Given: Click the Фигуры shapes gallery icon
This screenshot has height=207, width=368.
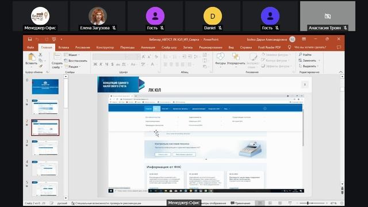Looking at the screenshot, I should (220, 56).
